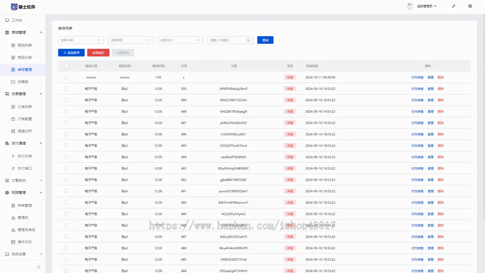Open the settings gear icon at top right
Viewport: 485px width, 273px height.
tap(470, 6)
